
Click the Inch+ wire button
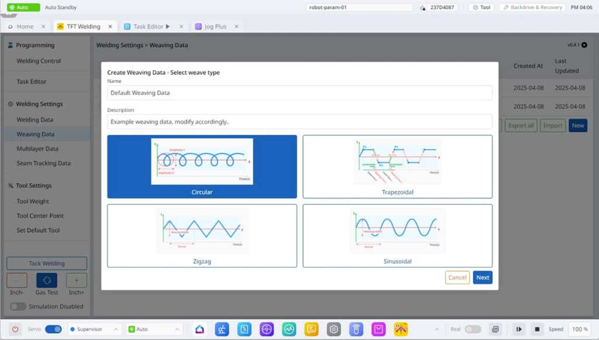click(x=77, y=280)
